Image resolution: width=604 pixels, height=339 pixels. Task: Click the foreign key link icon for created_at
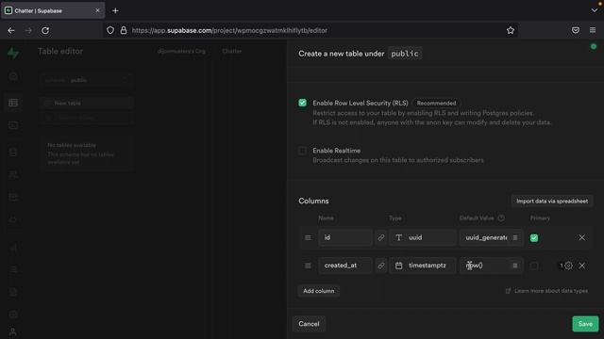coord(381,266)
